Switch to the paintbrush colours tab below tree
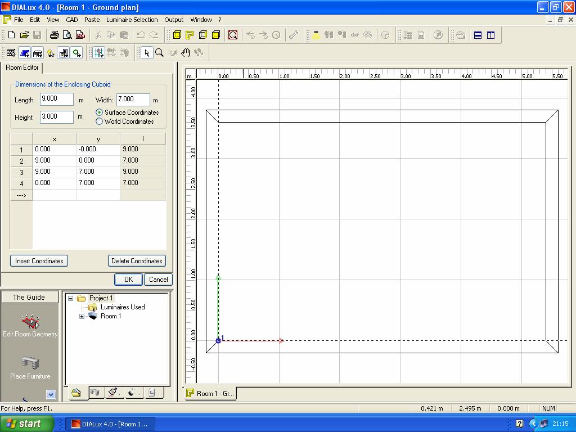The image size is (576, 432). click(x=113, y=392)
